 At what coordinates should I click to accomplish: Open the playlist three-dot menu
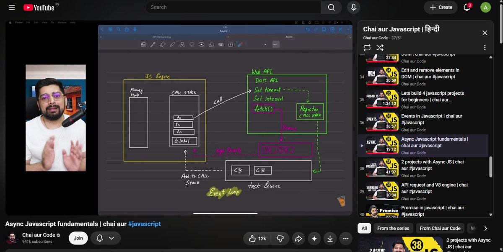(485, 48)
